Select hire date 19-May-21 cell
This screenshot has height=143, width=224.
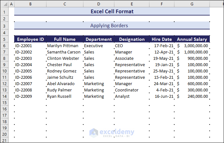tap(161, 59)
